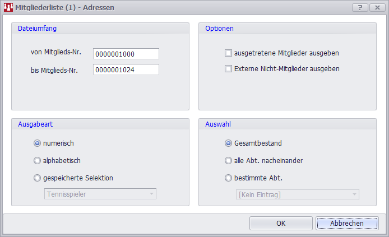Enable ausgetretene Mitglieder ausgeben checkbox
Viewport: 389px width, 237px height.
[x=228, y=53]
